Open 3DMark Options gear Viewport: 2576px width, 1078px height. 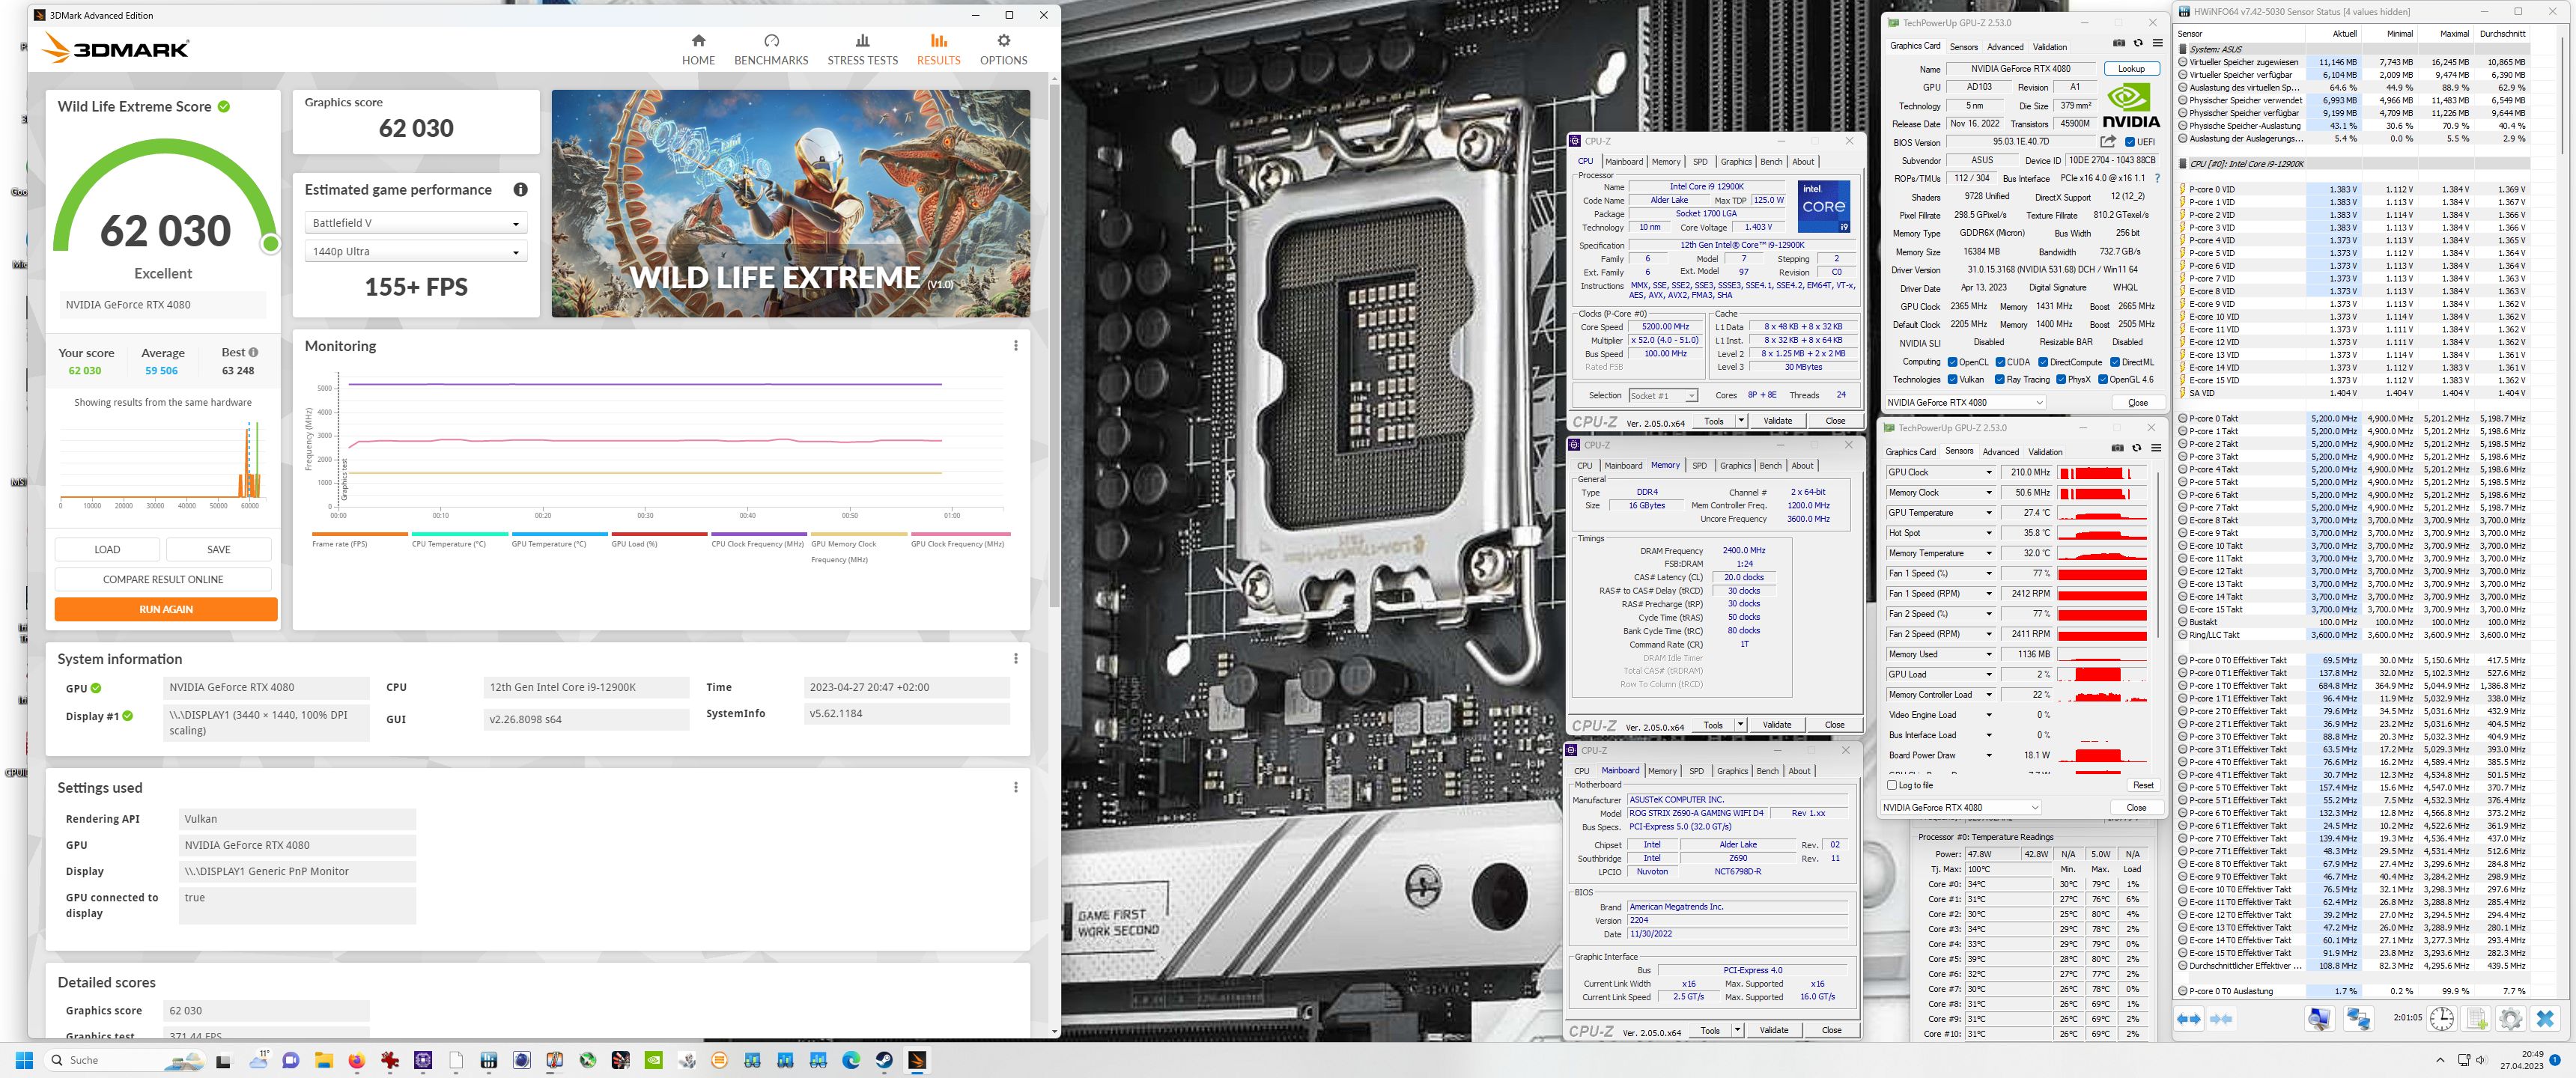coord(1003,49)
